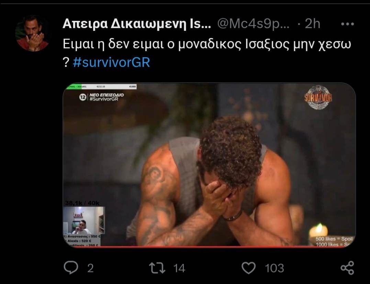Tap the retweet arrows icon
The height and width of the screenshot is (284, 370).
tap(157, 268)
